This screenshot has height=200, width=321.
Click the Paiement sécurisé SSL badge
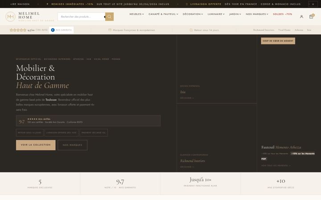click(94, 132)
